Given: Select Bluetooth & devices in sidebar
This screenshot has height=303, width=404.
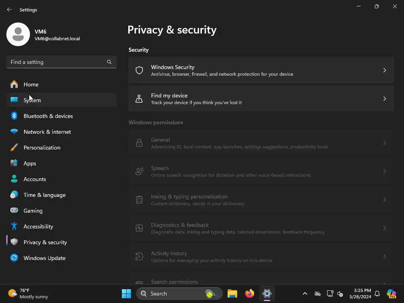Looking at the screenshot, I should (62, 116).
